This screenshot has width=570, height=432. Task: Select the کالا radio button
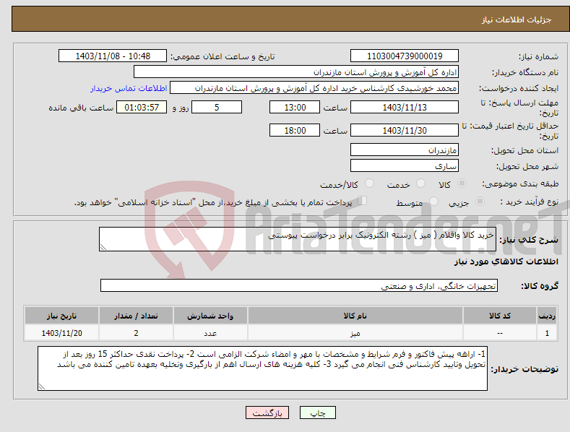[x=462, y=183]
